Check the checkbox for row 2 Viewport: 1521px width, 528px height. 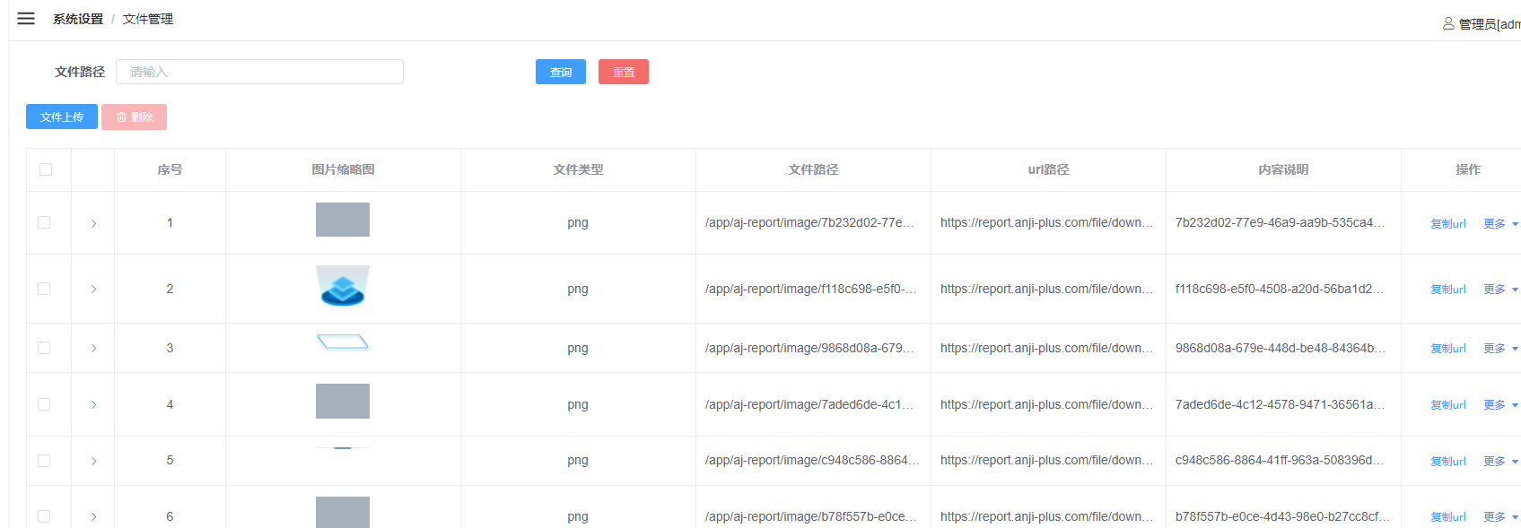(44, 289)
